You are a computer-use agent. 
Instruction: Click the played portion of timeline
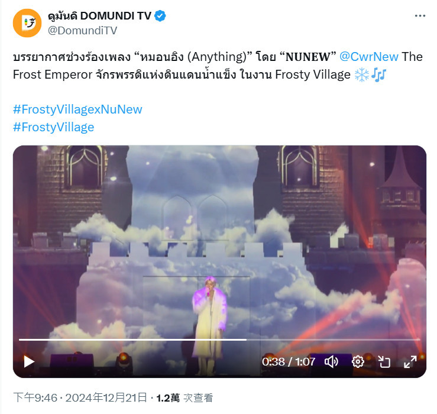[132, 339]
